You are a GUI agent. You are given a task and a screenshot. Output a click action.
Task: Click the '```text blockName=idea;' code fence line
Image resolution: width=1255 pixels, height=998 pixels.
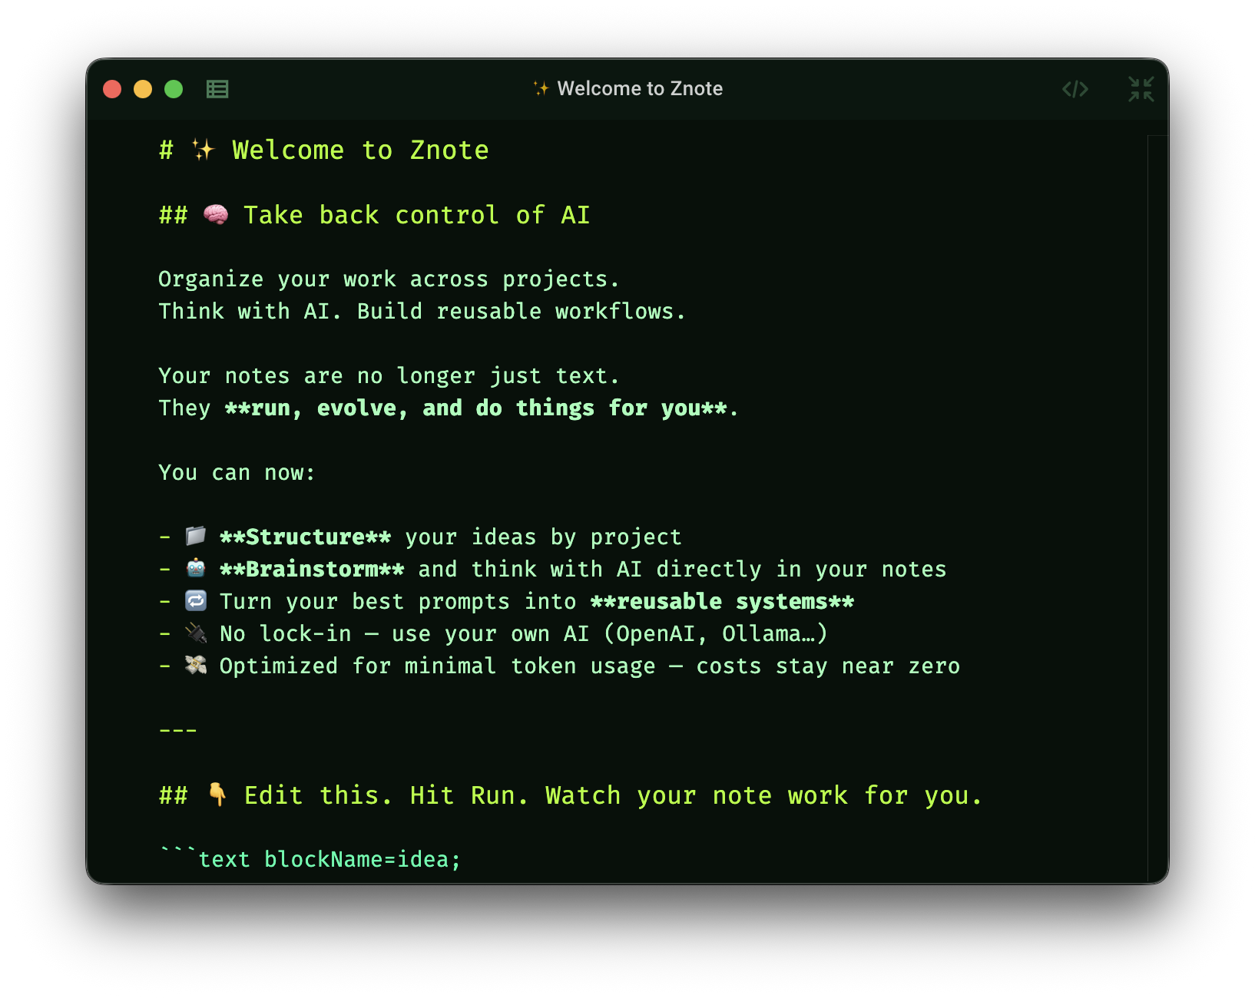coord(310,859)
